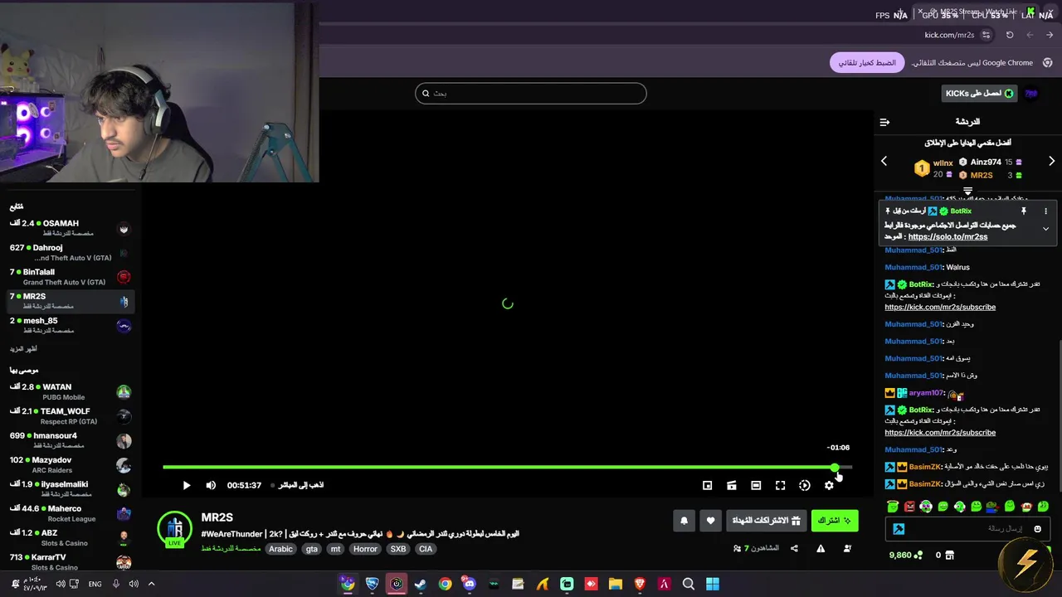The image size is (1062, 597).
Task: Open Brave browser from the taskbar
Action: coord(640,584)
